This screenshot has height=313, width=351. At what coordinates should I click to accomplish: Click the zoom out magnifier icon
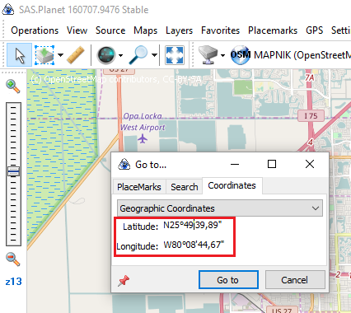(12, 259)
